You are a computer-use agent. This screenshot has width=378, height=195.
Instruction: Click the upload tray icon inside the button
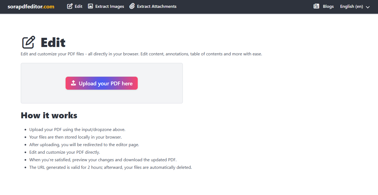[73, 83]
